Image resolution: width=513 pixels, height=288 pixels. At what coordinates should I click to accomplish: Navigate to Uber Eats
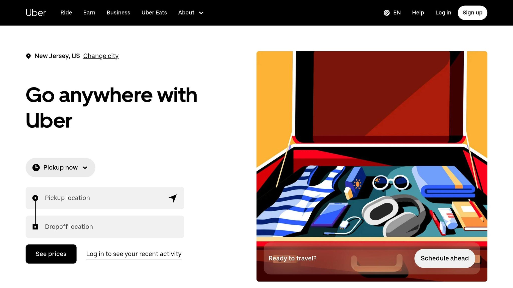tap(154, 13)
